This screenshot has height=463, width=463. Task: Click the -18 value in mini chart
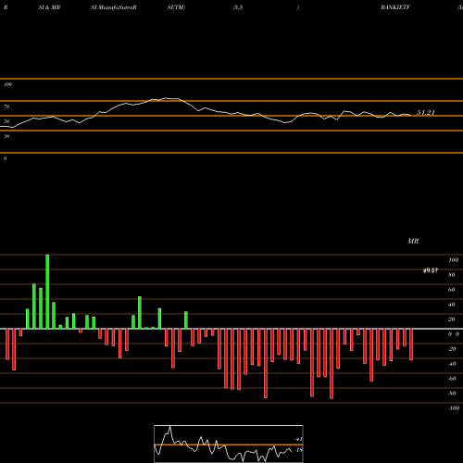coord(298,450)
